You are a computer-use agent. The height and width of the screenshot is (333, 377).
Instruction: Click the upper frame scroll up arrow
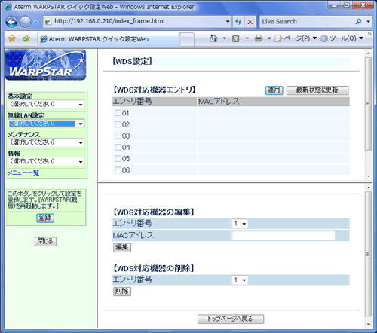(369, 53)
